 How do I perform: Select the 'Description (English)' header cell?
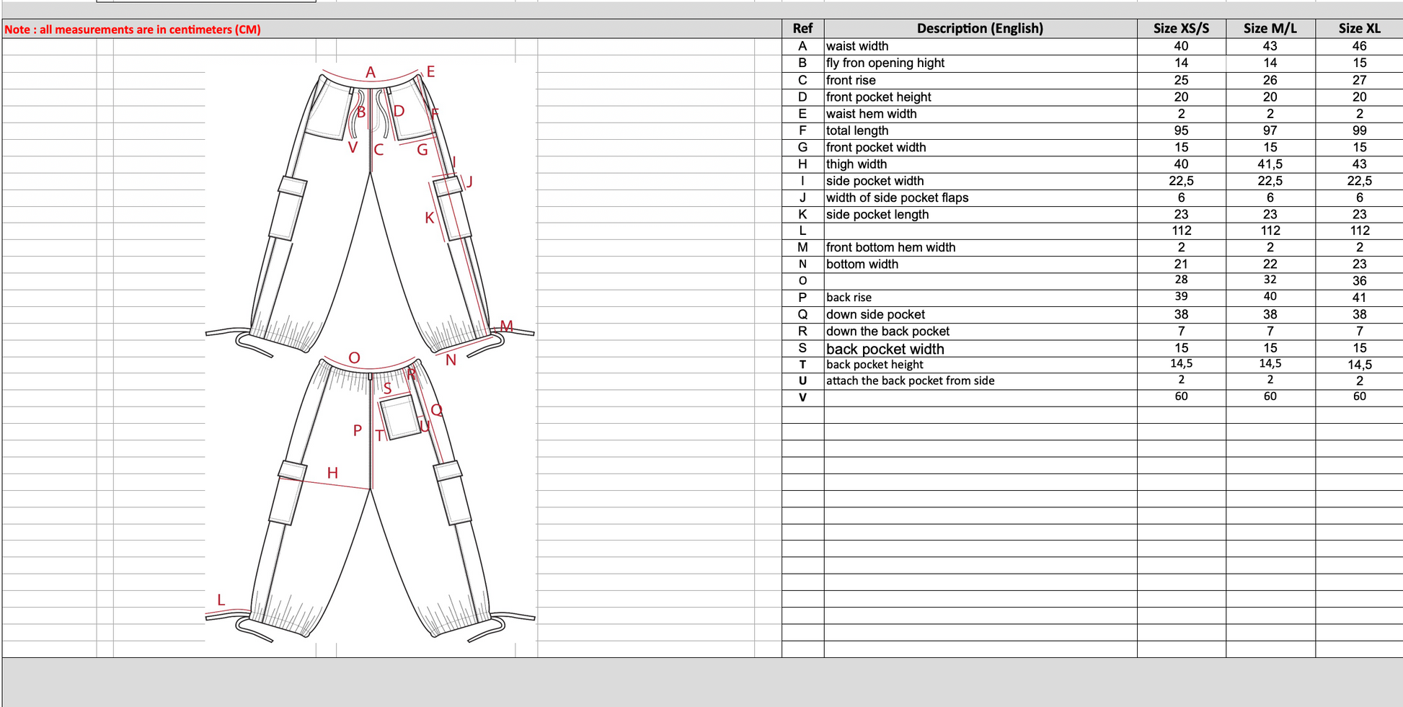[x=979, y=29]
